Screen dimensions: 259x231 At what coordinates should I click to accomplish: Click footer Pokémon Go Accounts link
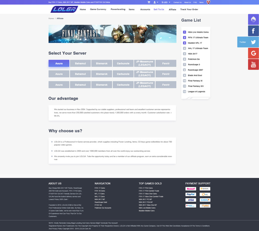pos(103,208)
